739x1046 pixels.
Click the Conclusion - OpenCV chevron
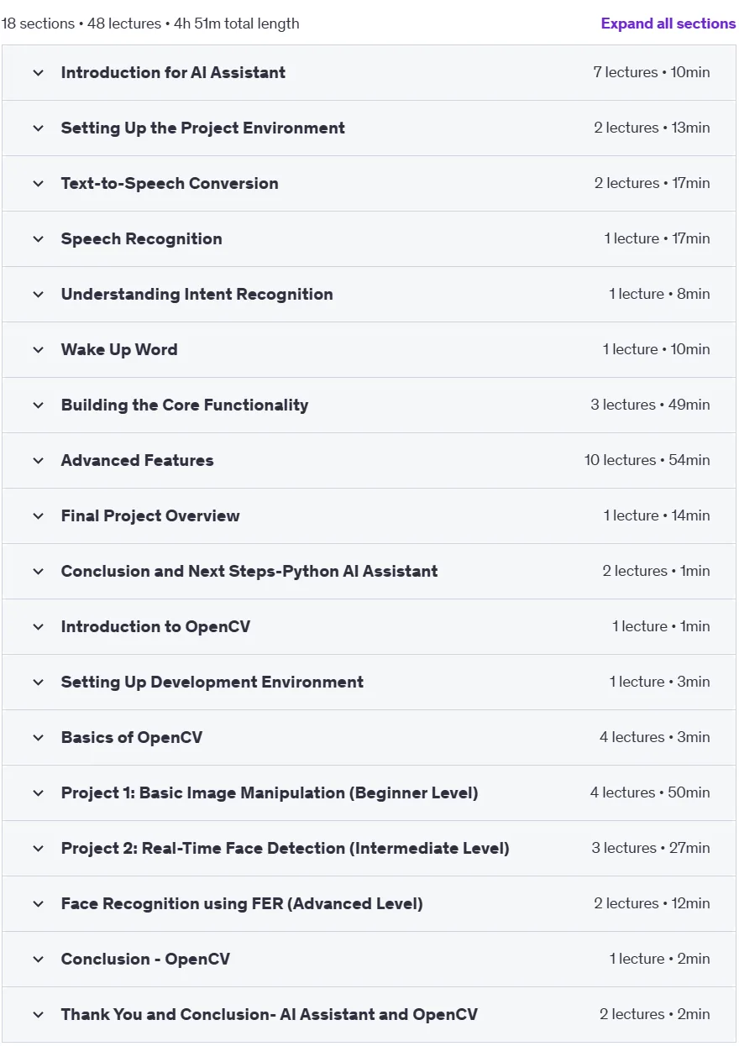[x=38, y=960]
